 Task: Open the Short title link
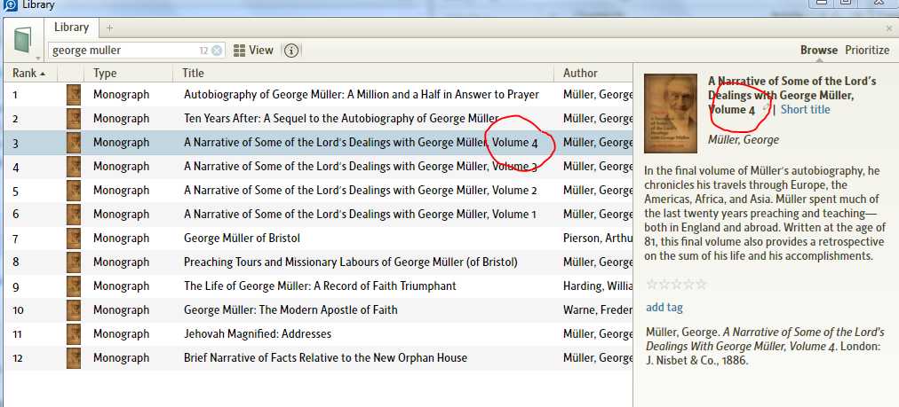pos(805,109)
